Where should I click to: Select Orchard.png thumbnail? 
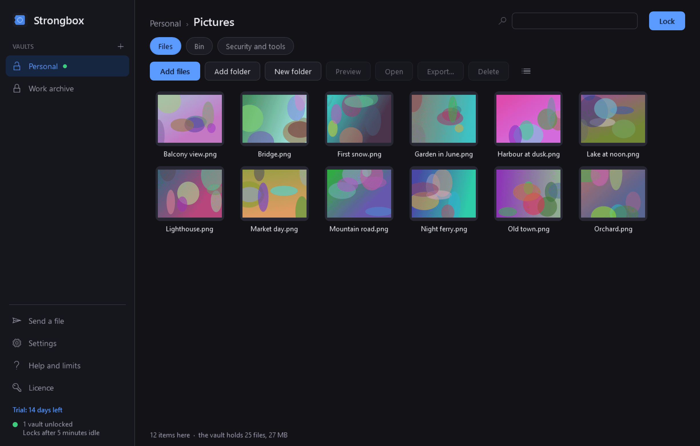(613, 194)
